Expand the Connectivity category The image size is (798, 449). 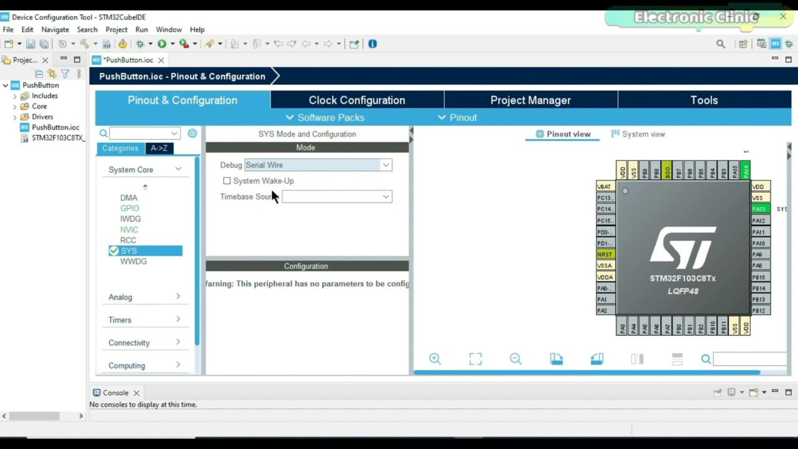[178, 342]
